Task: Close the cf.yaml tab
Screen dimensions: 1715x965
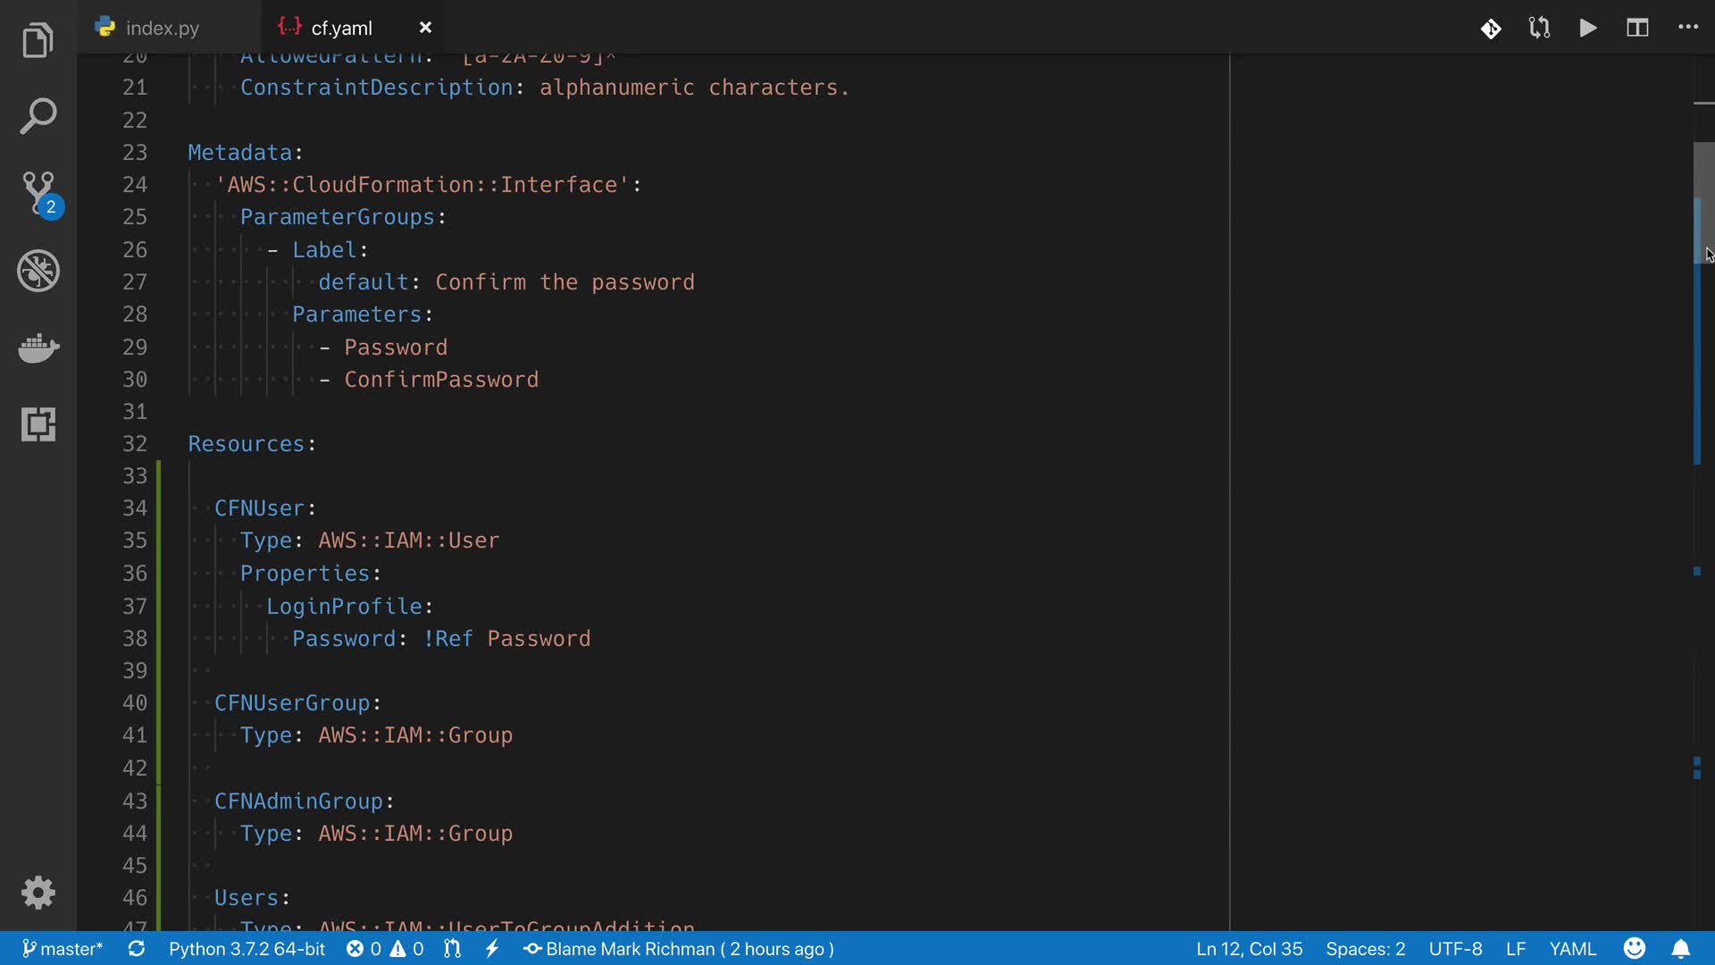Action: point(425,28)
